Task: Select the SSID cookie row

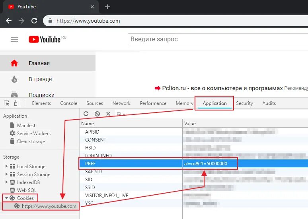Action: click(x=194, y=188)
